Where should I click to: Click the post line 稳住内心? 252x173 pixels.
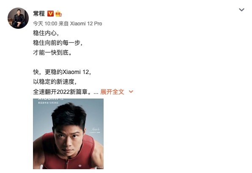click(46, 33)
